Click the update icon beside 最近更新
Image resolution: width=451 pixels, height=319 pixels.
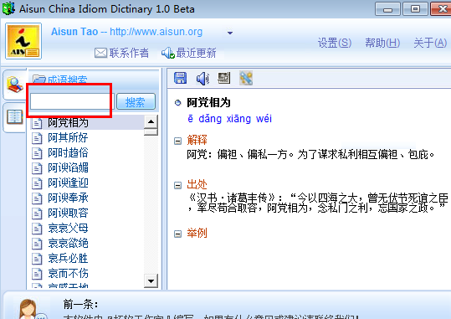[167, 53]
